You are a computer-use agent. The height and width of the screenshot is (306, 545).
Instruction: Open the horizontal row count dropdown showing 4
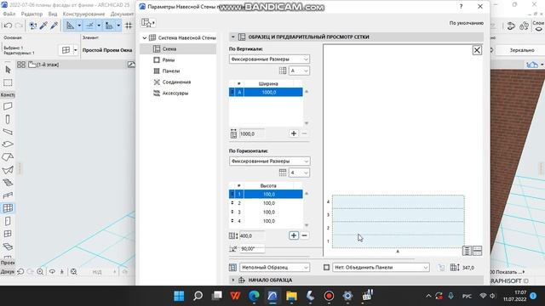click(x=299, y=173)
